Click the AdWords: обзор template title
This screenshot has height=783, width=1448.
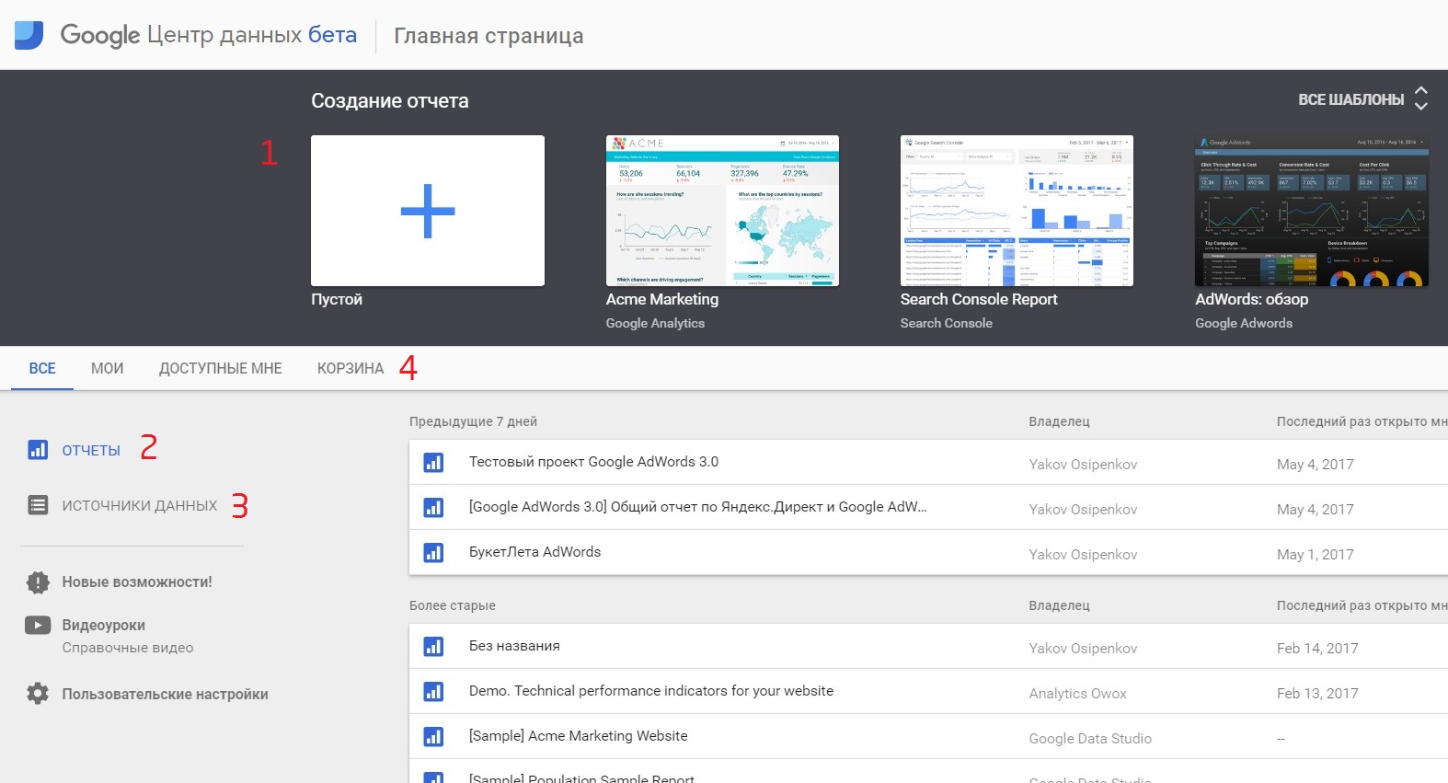click(x=1251, y=299)
